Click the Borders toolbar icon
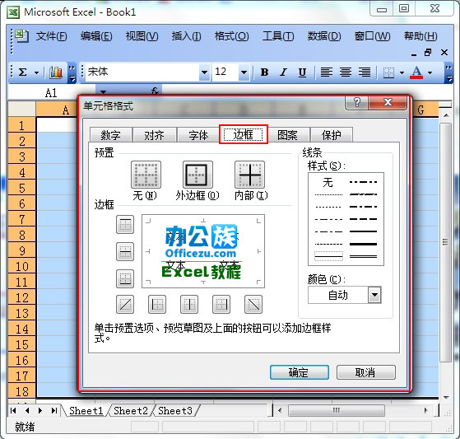Viewport: 460px width, 439px height. tap(388, 72)
